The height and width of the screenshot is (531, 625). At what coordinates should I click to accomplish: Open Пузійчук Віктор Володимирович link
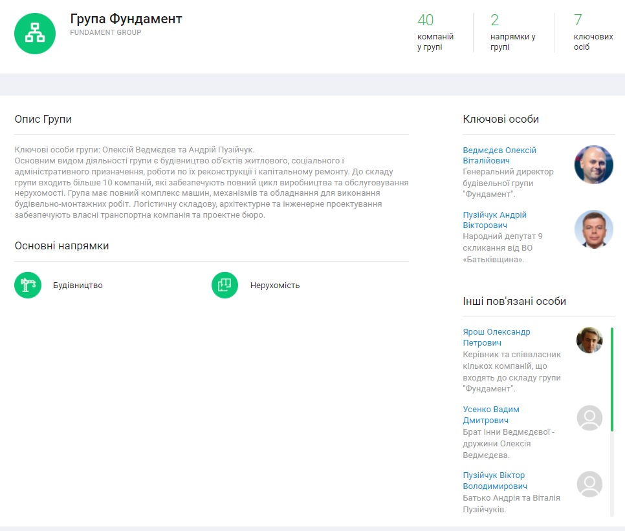coord(495,481)
